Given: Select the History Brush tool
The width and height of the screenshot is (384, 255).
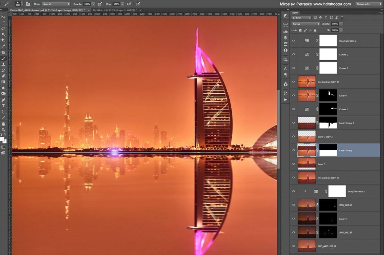Looking at the screenshot, I should (x=3, y=70).
